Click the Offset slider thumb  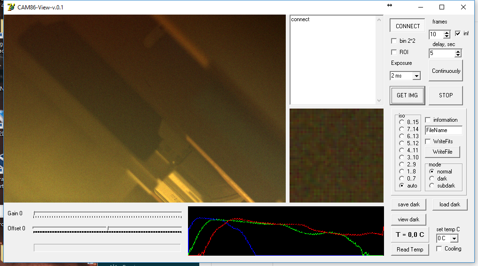tap(108, 228)
